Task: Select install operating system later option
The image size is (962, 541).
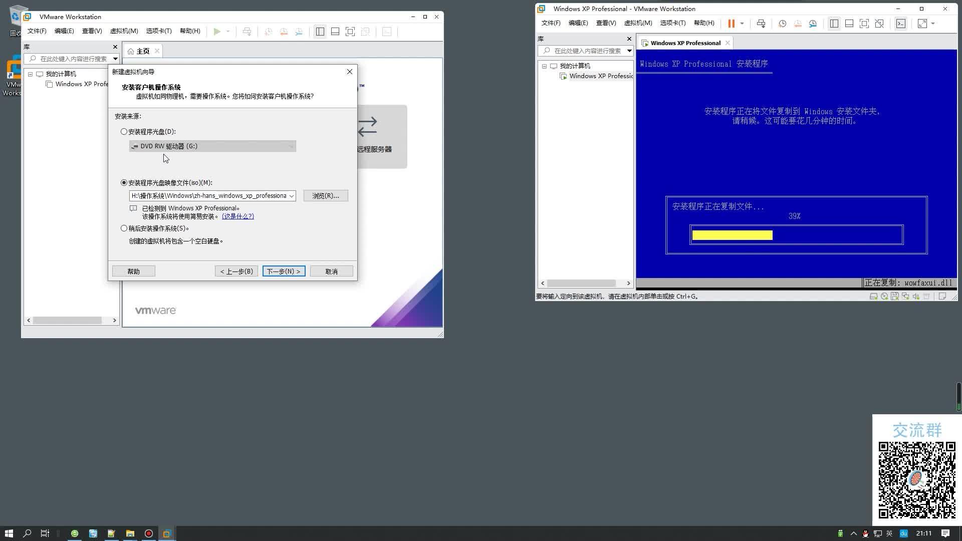Action: pyautogui.click(x=124, y=228)
